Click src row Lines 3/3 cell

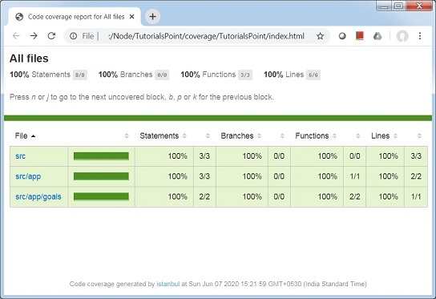tap(416, 156)
